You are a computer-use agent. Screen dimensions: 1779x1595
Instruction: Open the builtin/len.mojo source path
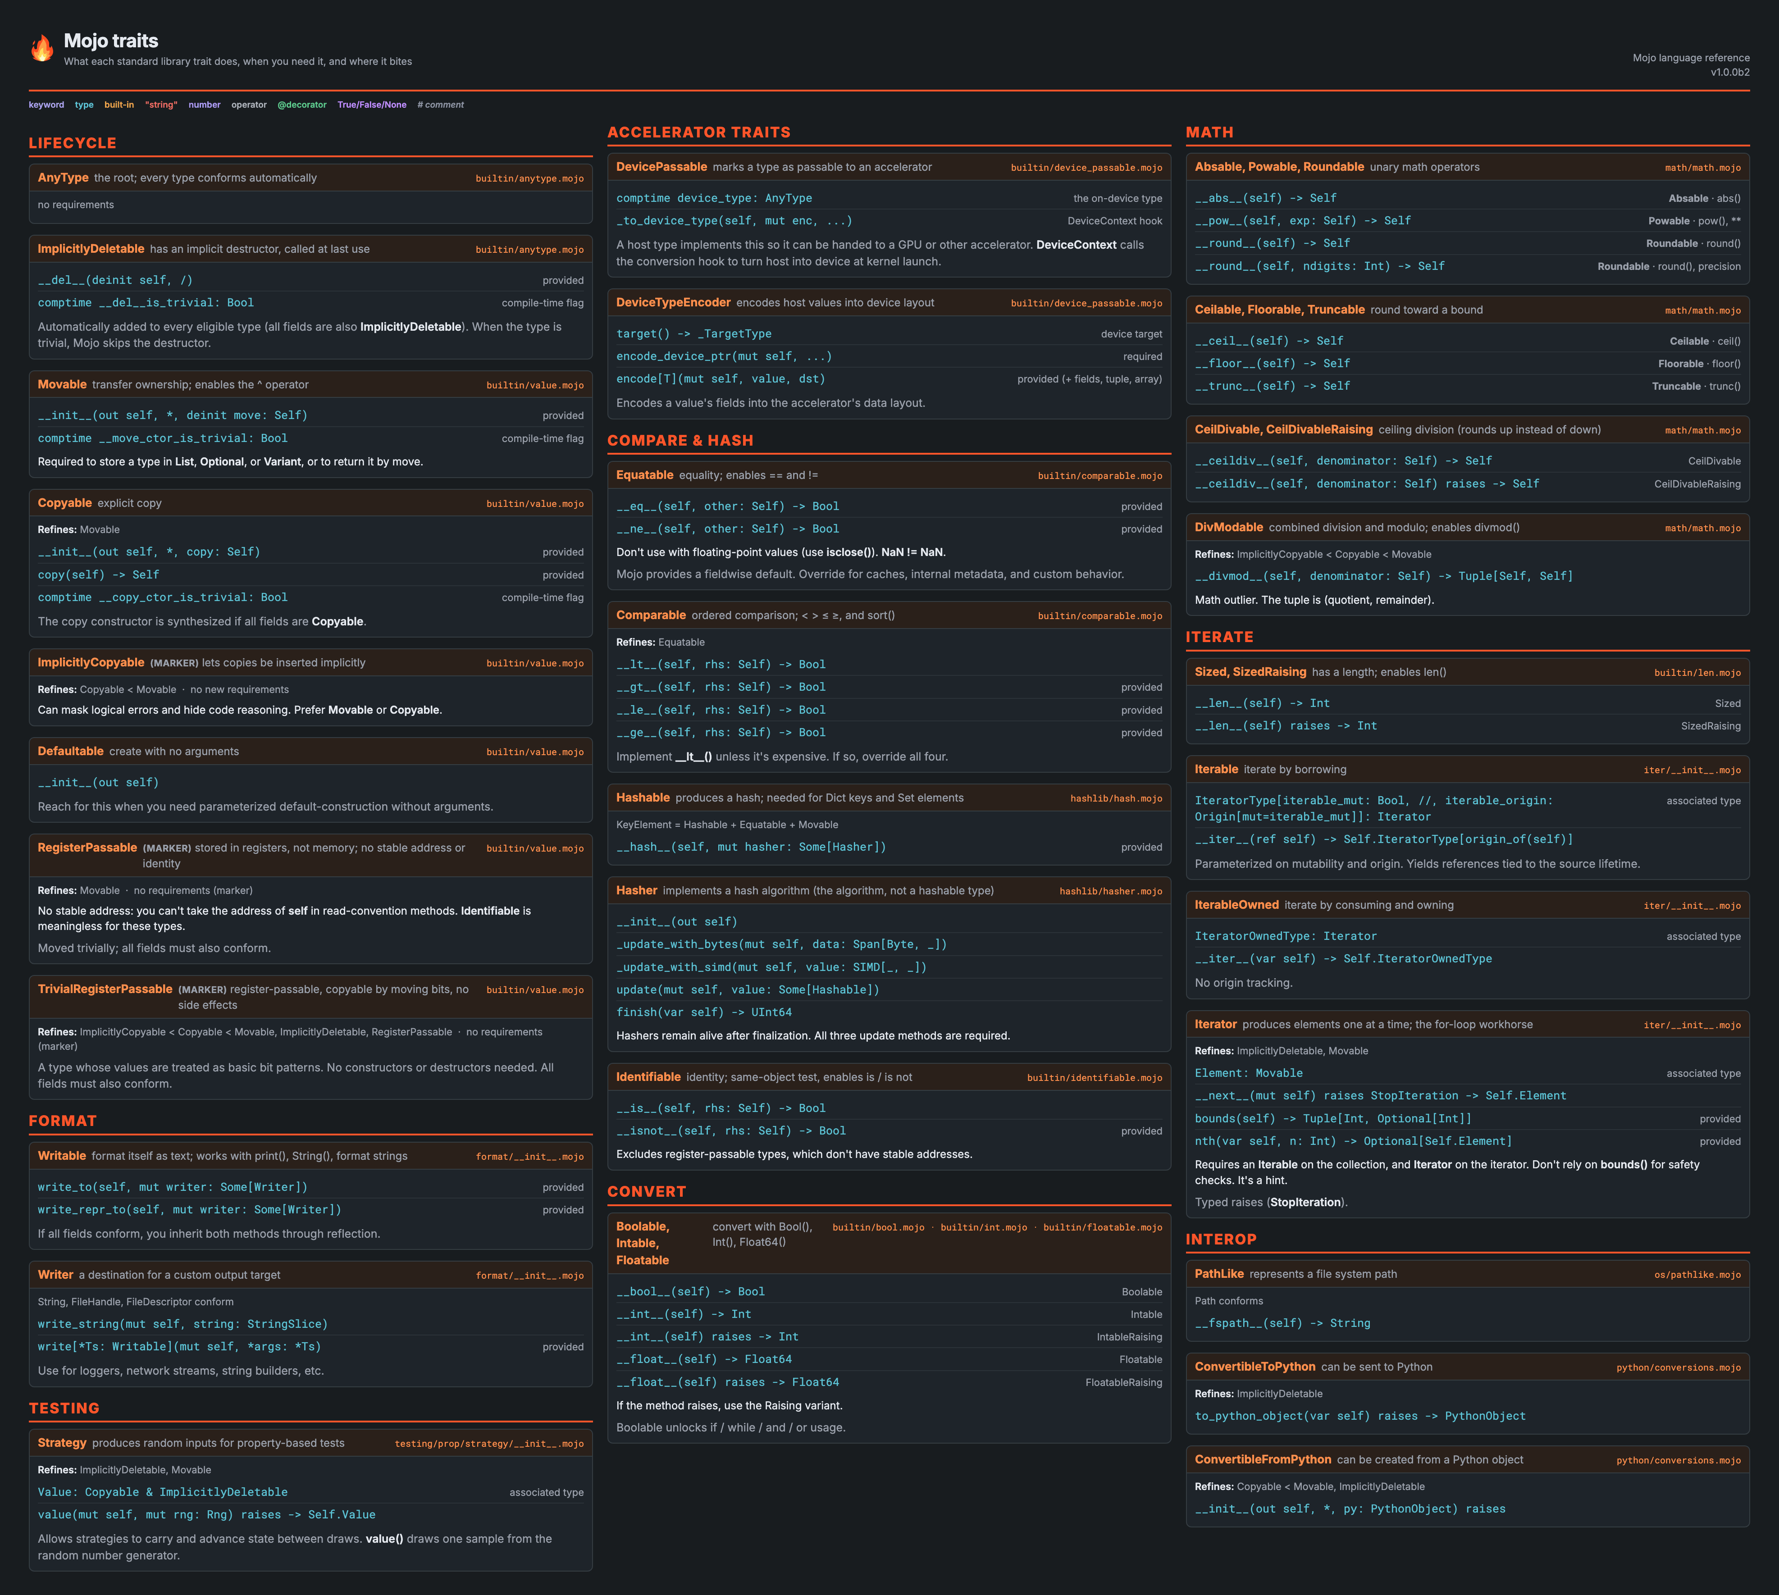[1697, 673]
